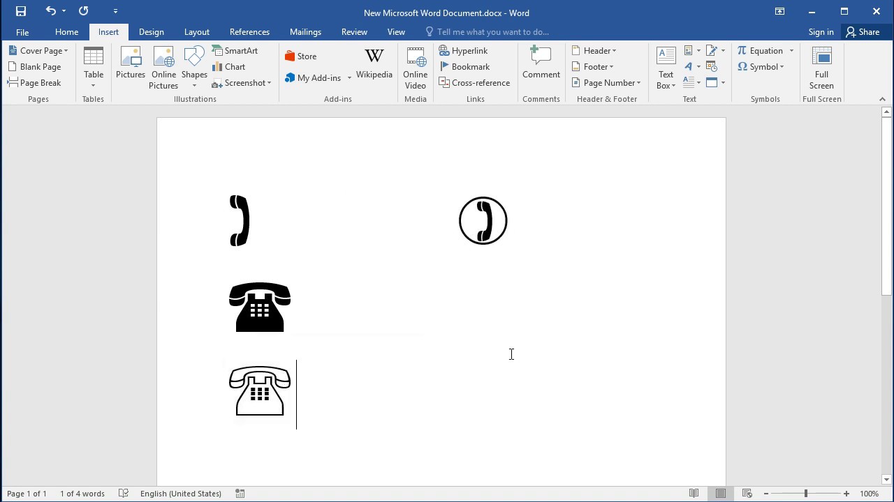Click the Repeat/Redo icon
This screenshot has height=502, width=894.
[x=84, y=11]
